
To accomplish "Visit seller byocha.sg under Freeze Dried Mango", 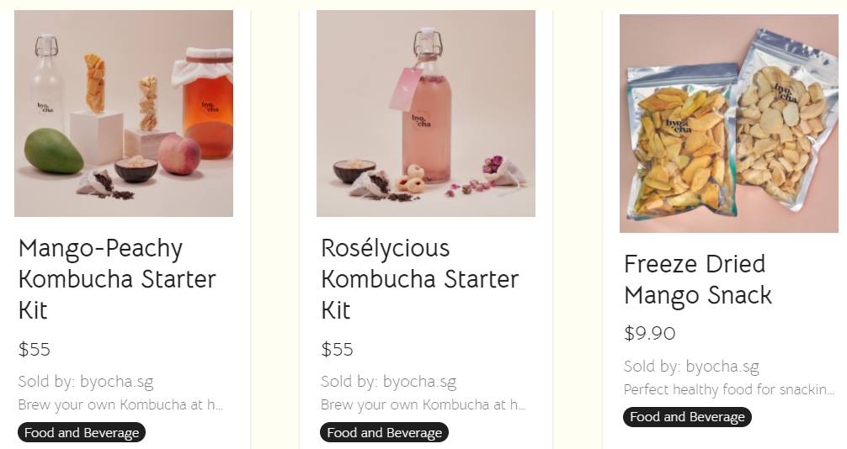I will [x=722, y=366].
